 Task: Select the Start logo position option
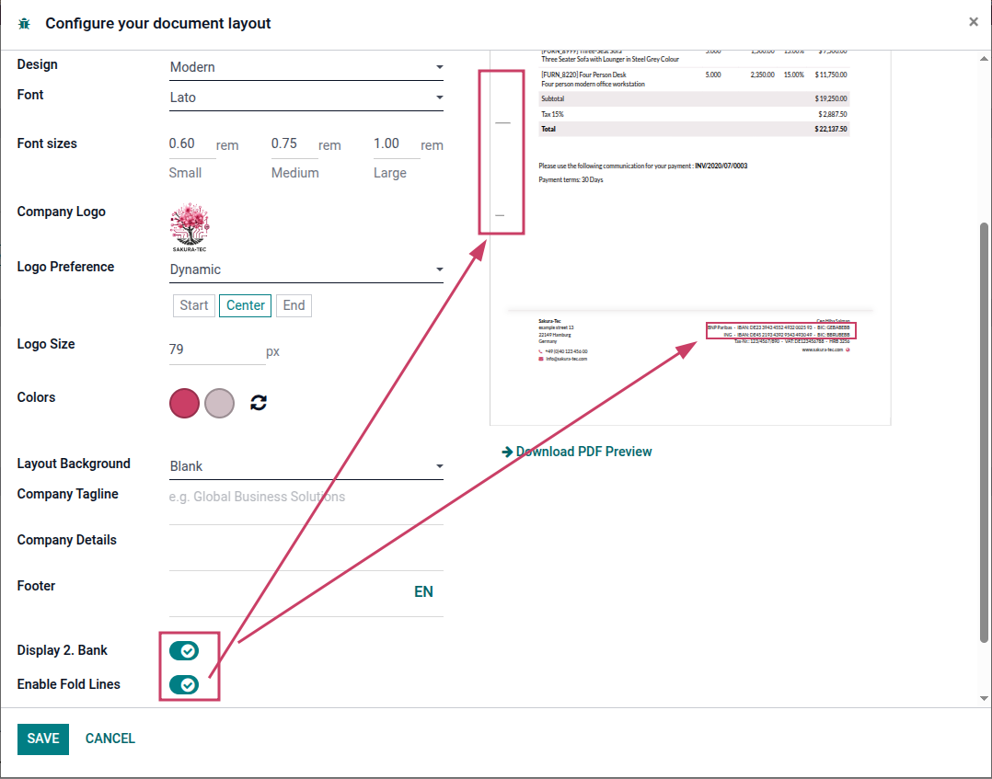(194, 305)
